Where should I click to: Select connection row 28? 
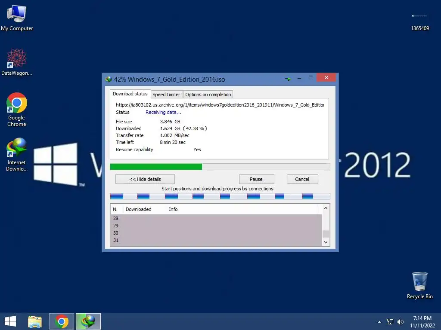(216, 218)
